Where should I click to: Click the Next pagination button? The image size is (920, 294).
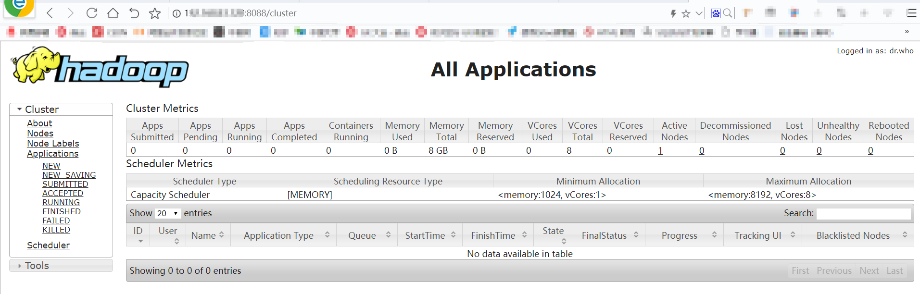[x=869, y=271]
